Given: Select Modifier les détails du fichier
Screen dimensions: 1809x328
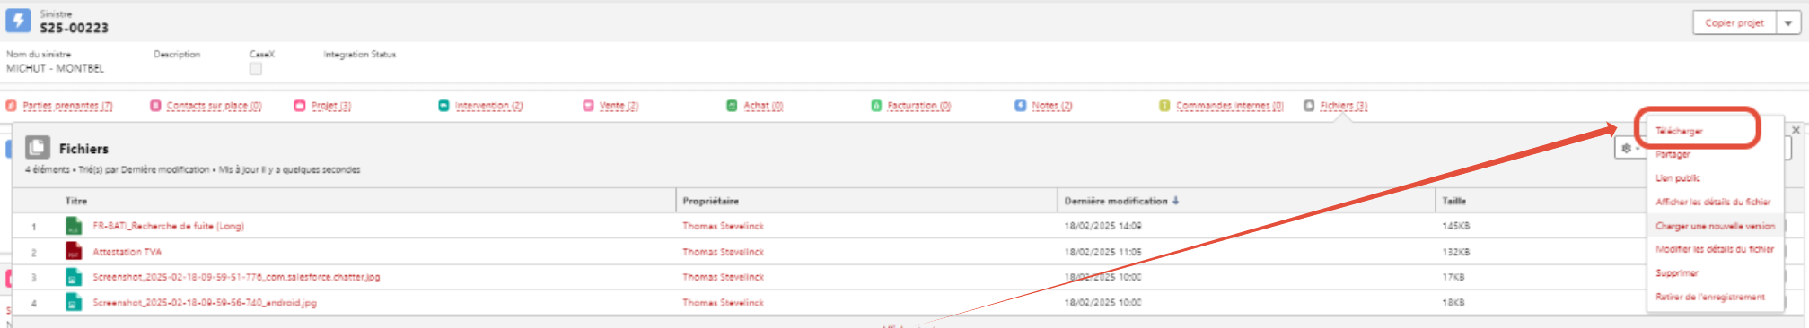Looking at the screenshot, I should click(1715, 249).
